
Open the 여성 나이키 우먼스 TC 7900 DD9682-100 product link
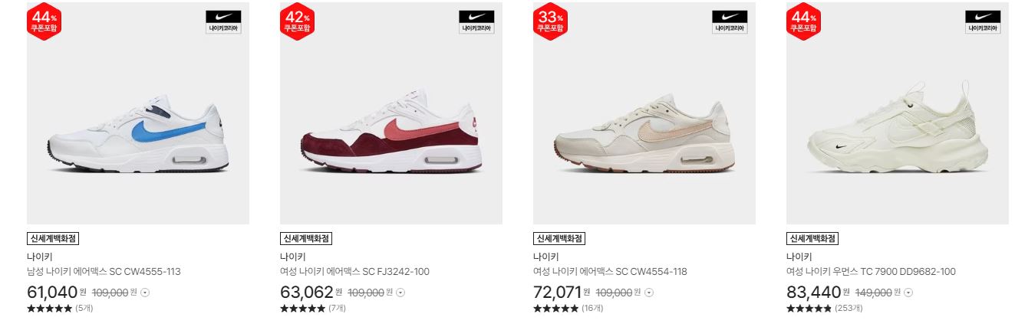coord(871,272)
